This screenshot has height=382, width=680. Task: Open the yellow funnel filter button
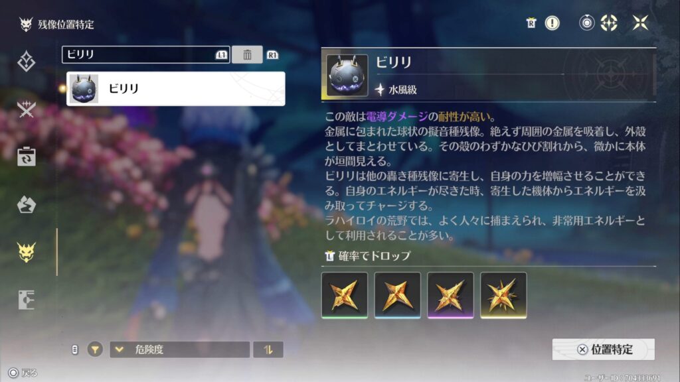click(x=95, y=349)
